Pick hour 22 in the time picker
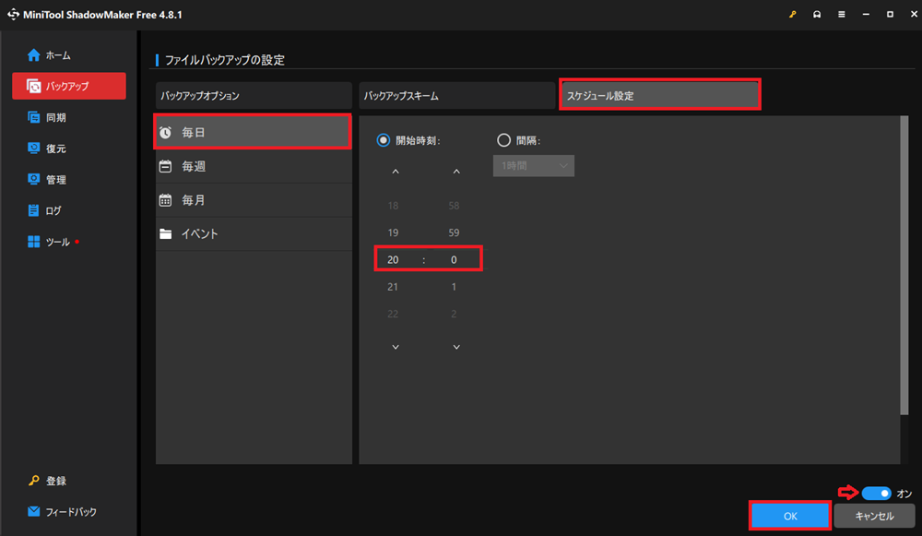Image resolution: width=922 pixels, height=536 pixels. [393, 315]
